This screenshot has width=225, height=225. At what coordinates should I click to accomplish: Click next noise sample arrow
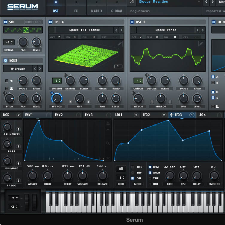tap(40, 69)
